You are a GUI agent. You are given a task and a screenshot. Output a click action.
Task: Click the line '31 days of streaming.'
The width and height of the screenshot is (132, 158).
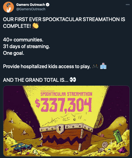(x=27, y=46)
